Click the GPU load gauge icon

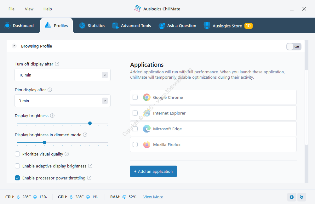pos(88,197)
